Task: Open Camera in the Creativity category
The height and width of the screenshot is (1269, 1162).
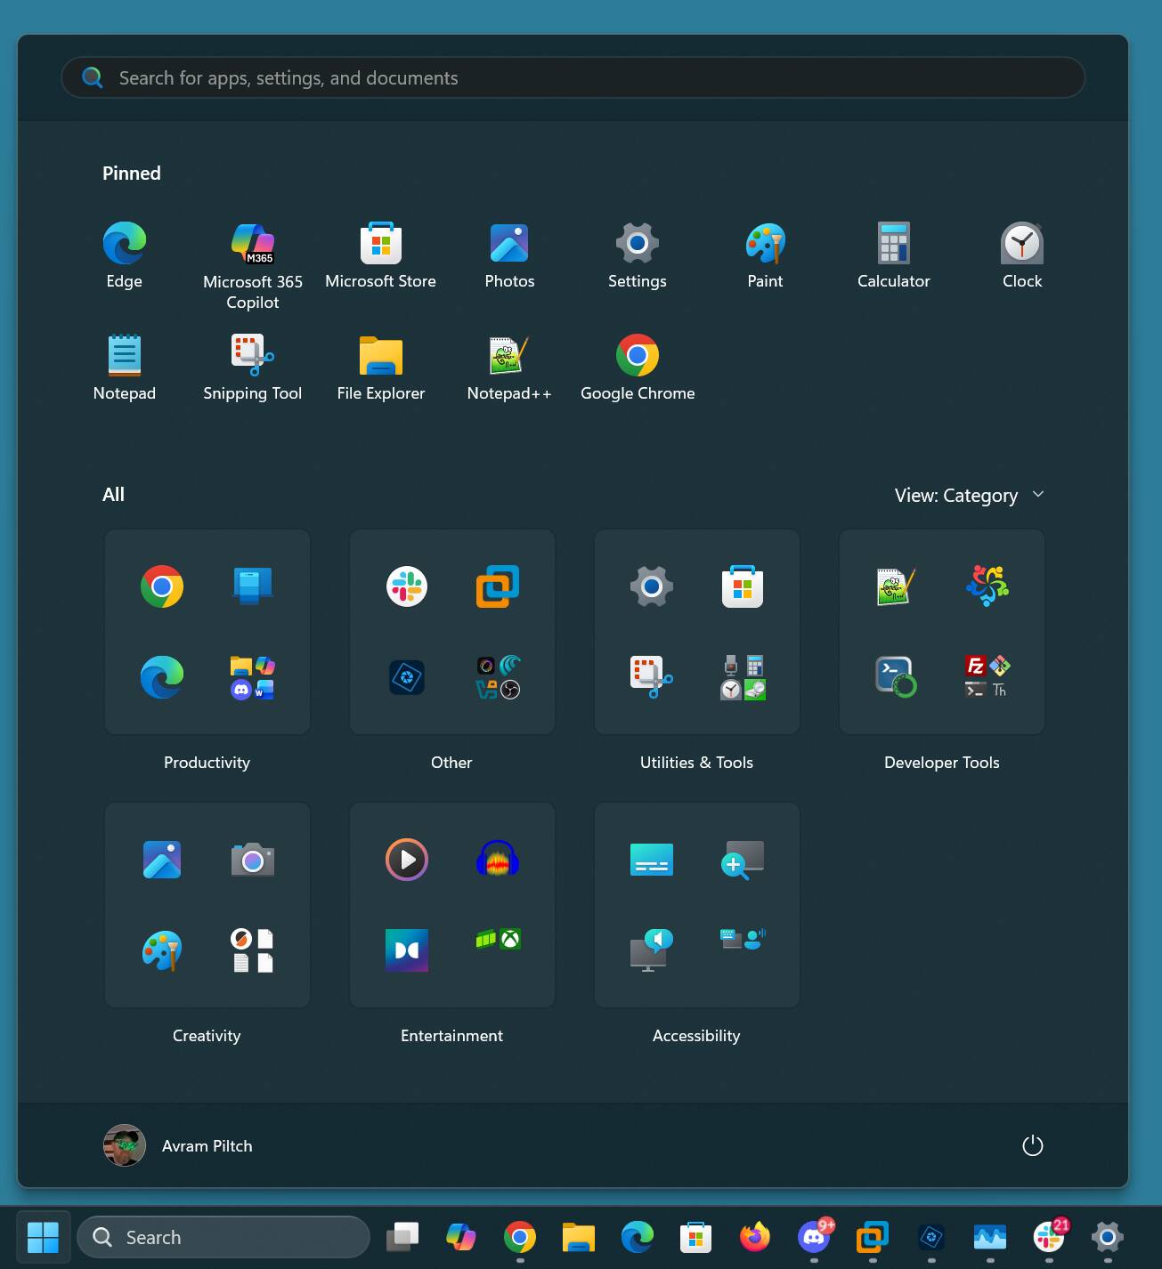Action: (253, 861)
